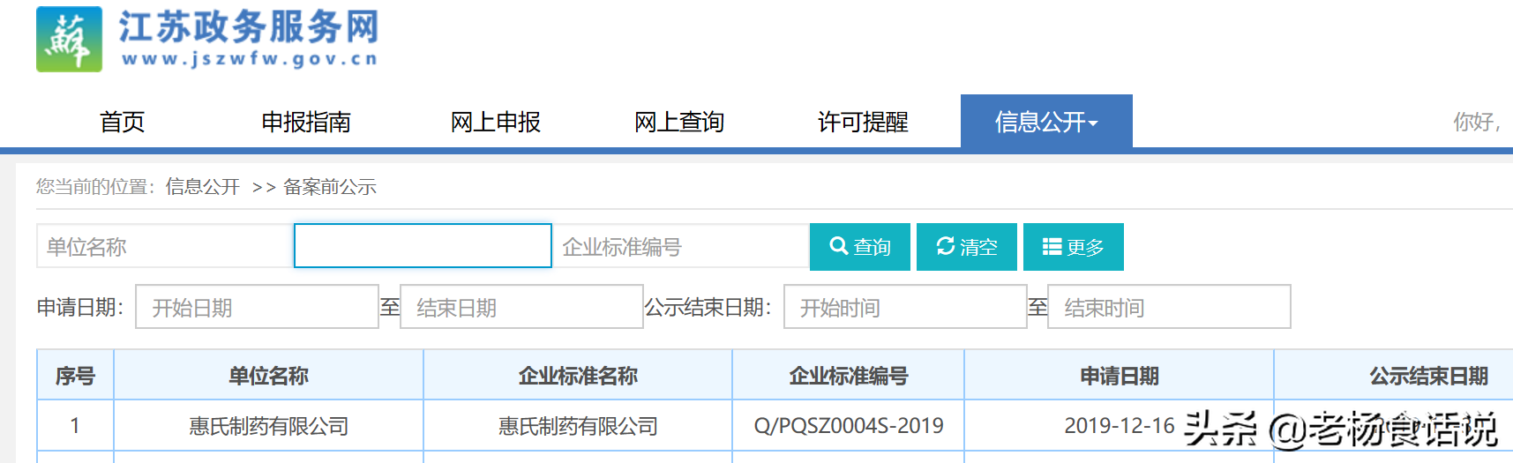Open the 申请日期 结束日期 date field
This screenshot has width=1513, height=463.
point(521,307)
